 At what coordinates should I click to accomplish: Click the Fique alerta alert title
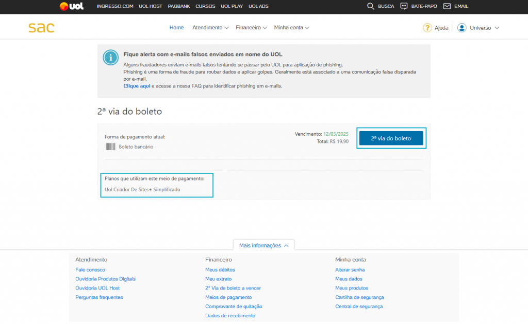click(x=203, y=55)
